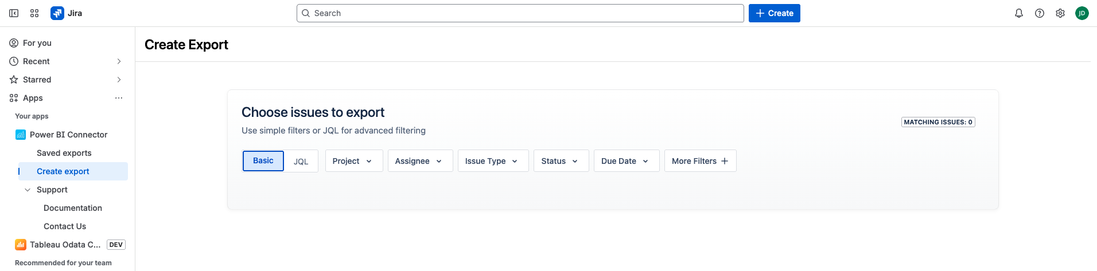Click the Power BI Connector app icon

21,135
